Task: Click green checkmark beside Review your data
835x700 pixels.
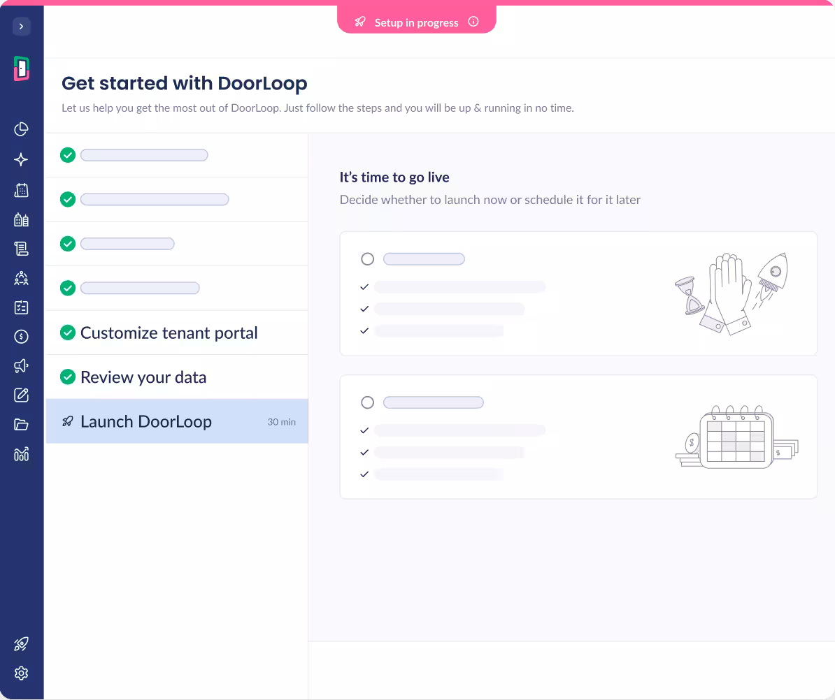Action: pos(68,377)
